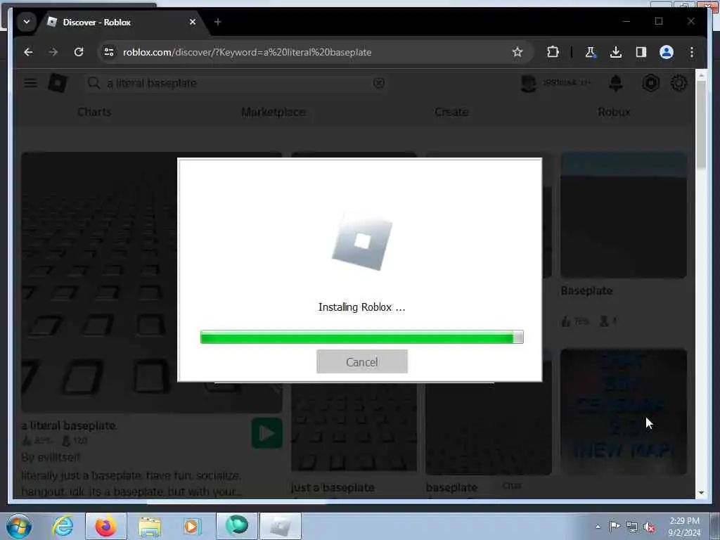Open the Chat panel
720x540 pixels.
[x=512, y=486]
